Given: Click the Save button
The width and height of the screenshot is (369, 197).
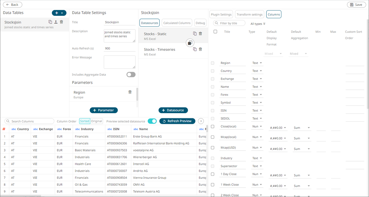Looking at the screenshot, I should coord(356,5).
